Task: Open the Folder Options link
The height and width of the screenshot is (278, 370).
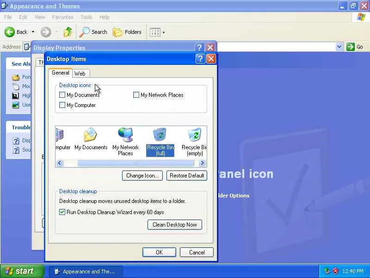Action: 233,196
